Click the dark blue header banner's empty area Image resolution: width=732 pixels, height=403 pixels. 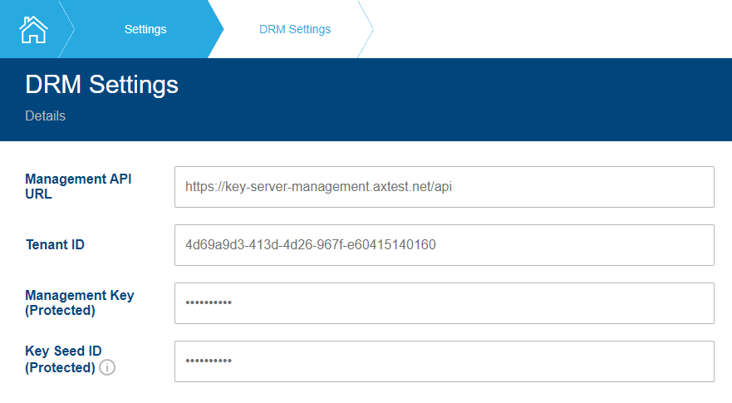pos(499,100)
